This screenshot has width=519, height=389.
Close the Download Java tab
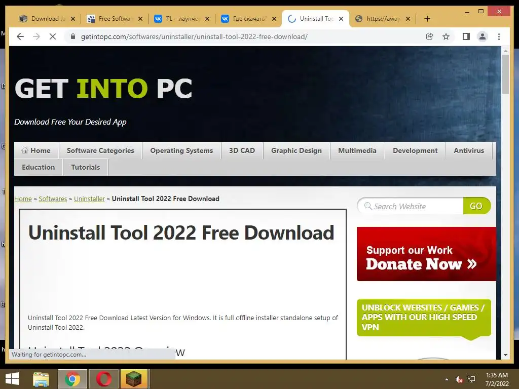point(73,19)
